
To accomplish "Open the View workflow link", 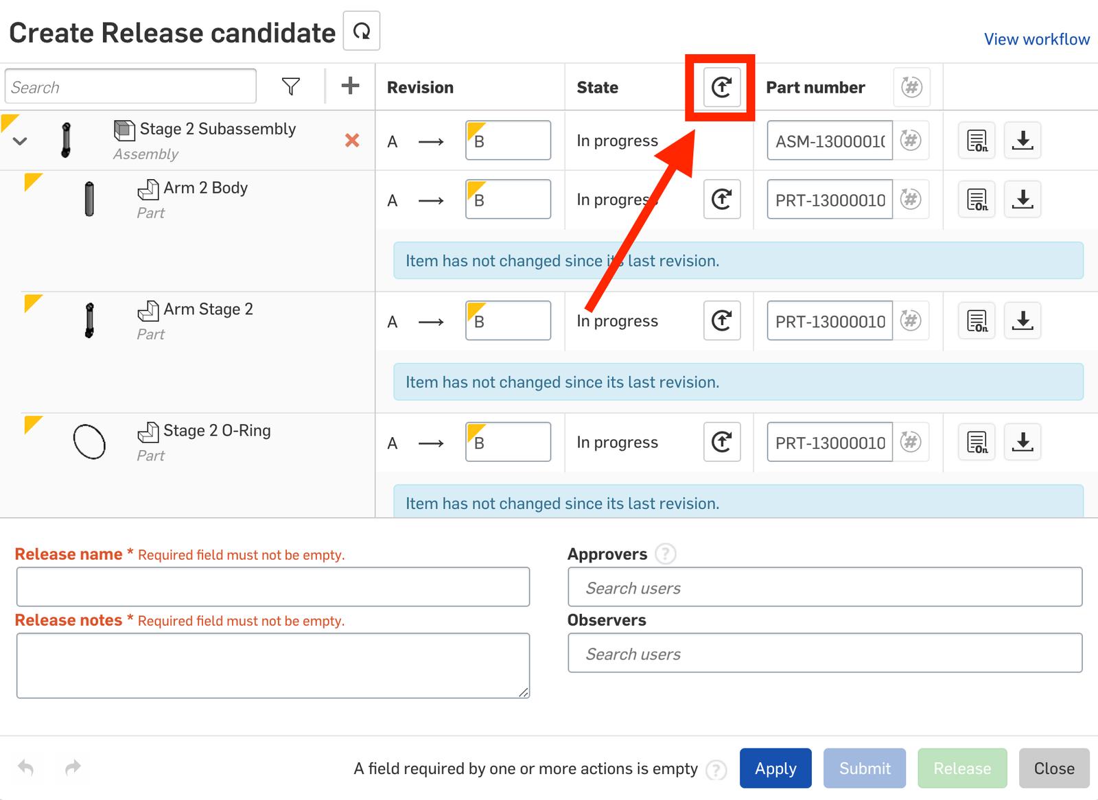I will (x=1036, y=39).
